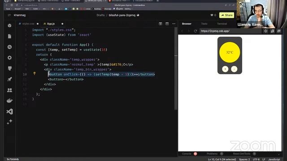Viewport: 287px width, 161px height.
Task: Click the khanmag workspace name
Action: coord(20,15)
